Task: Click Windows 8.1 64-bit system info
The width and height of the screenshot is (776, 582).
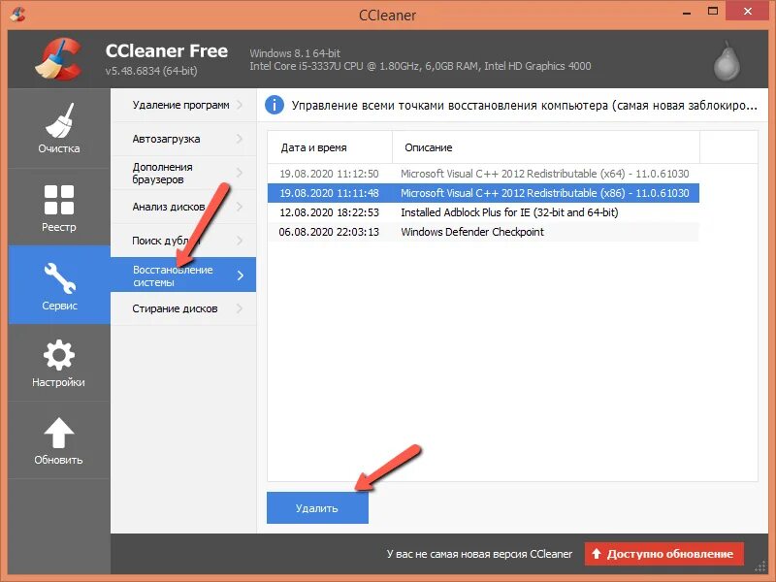Action: (x=295, y=53)
